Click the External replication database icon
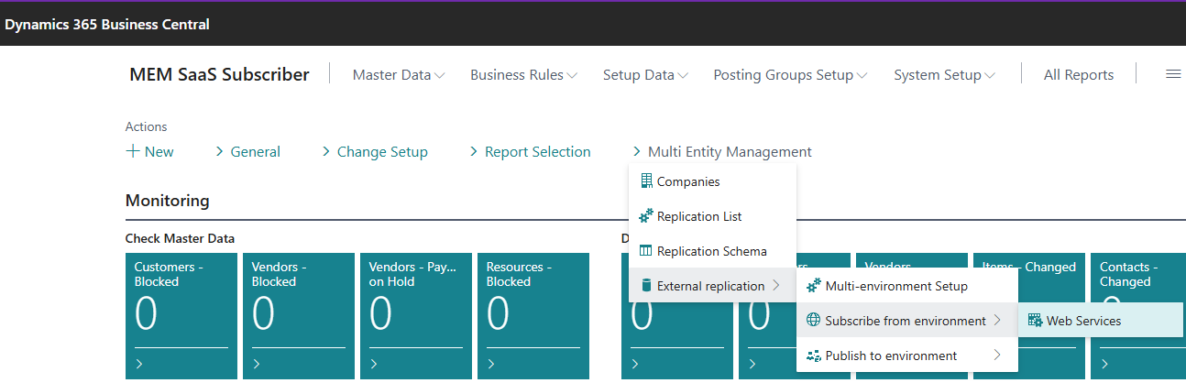This screenshot has height=383, width=1186. pos(646,286)
